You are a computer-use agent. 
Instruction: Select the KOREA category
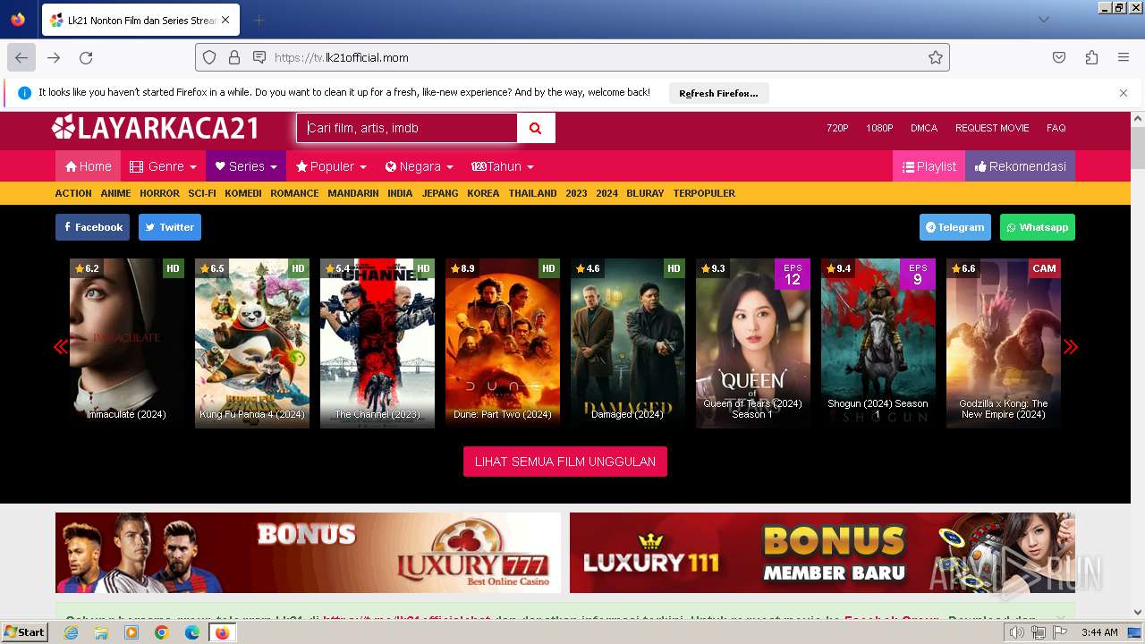pyautogui.click(x=483, y=193)
